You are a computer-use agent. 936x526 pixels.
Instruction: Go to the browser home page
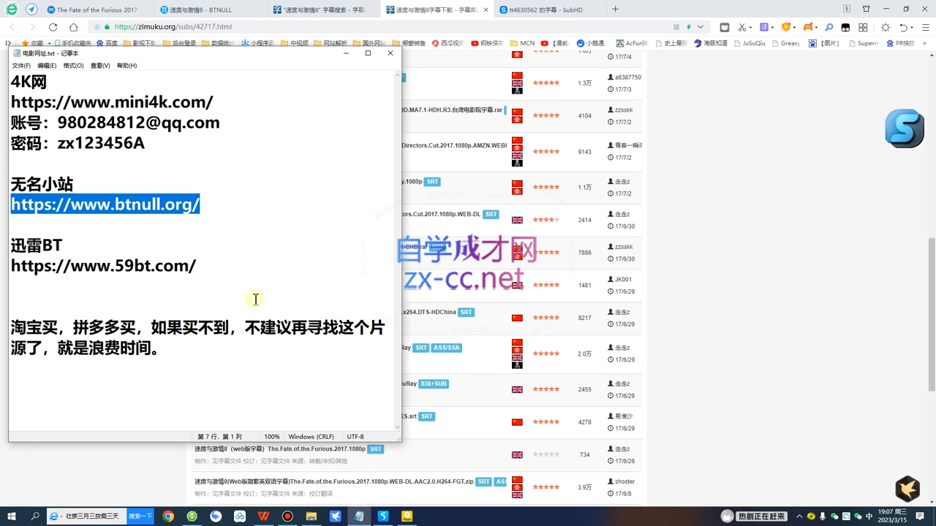point(73,27)
